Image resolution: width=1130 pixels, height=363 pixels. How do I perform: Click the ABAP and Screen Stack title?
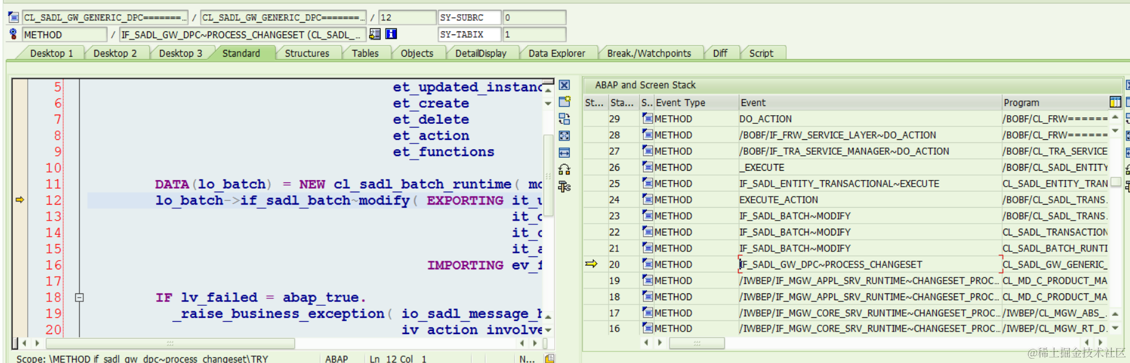pos(645,85)
